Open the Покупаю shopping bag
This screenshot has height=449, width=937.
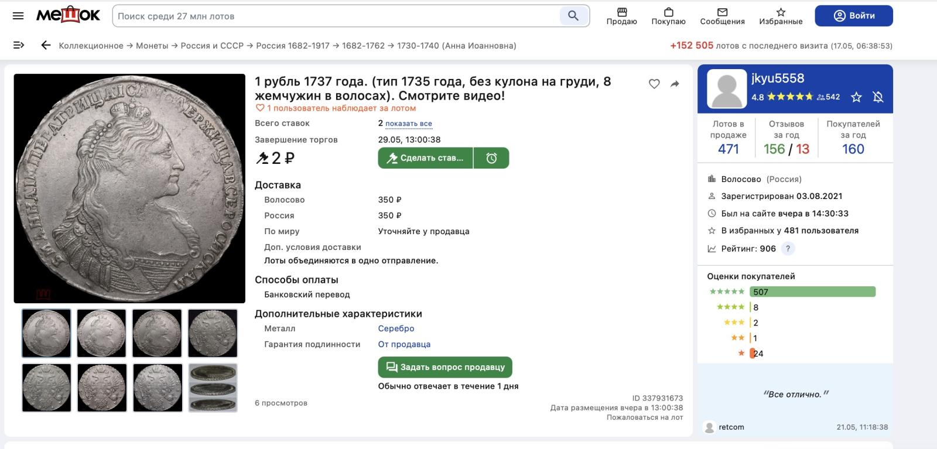668,16
